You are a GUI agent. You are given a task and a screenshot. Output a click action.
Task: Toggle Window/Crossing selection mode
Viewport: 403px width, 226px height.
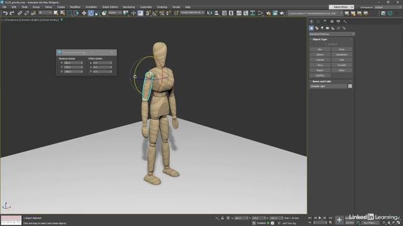tap(76, 13)
